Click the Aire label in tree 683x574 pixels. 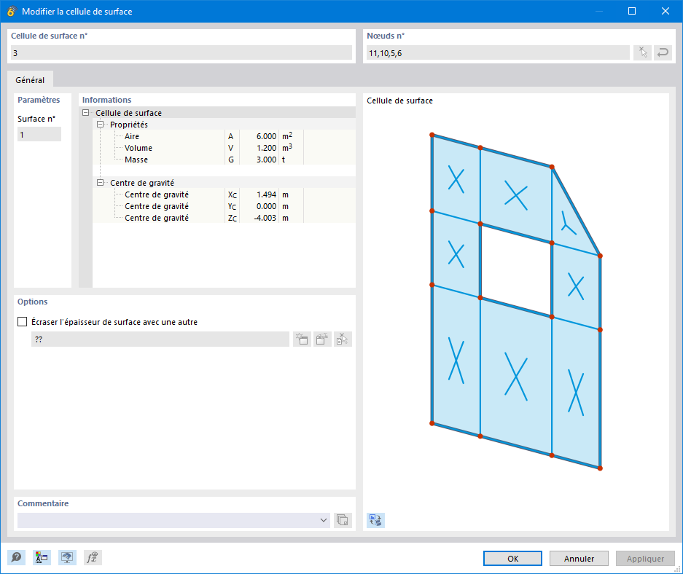(132, 136)
